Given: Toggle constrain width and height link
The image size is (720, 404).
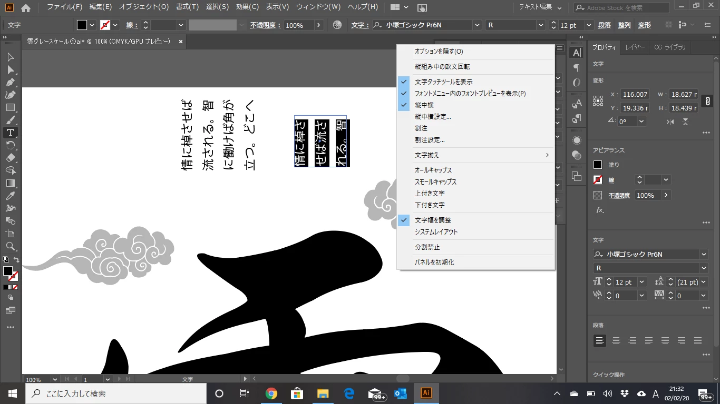Looking at the screenshot, I should [x=708, y=101].
